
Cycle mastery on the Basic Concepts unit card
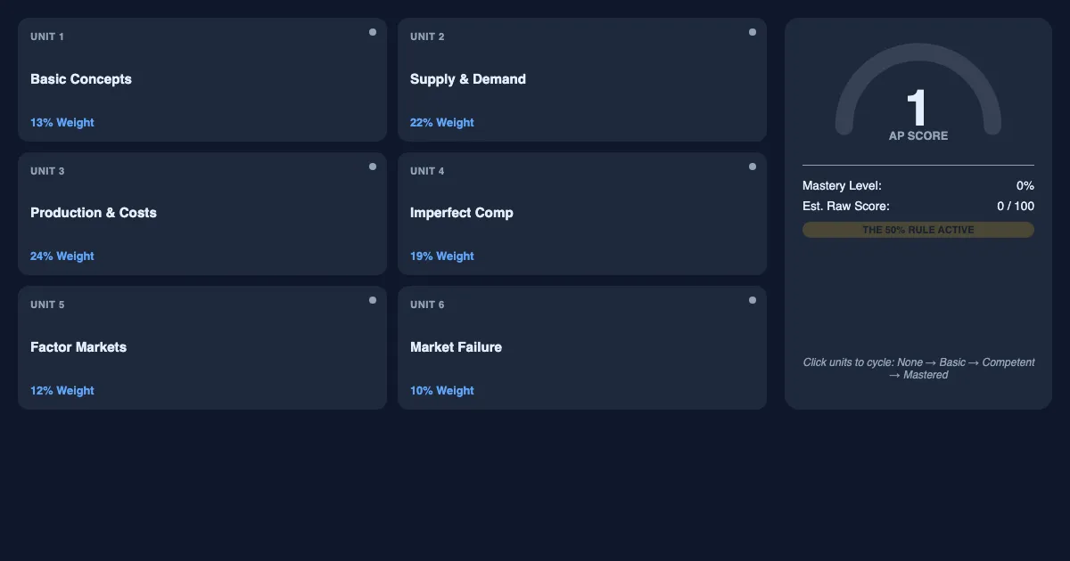202,79
